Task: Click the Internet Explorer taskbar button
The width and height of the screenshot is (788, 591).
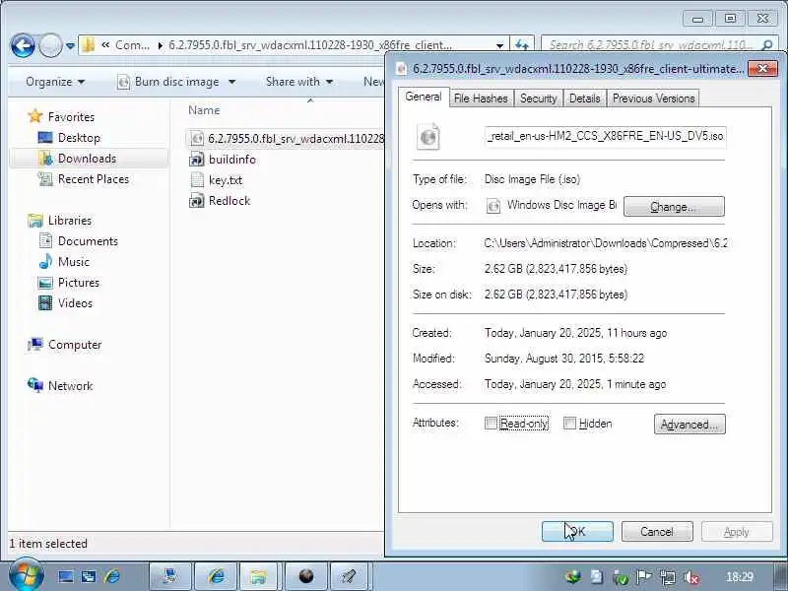Action: [216, 576]
